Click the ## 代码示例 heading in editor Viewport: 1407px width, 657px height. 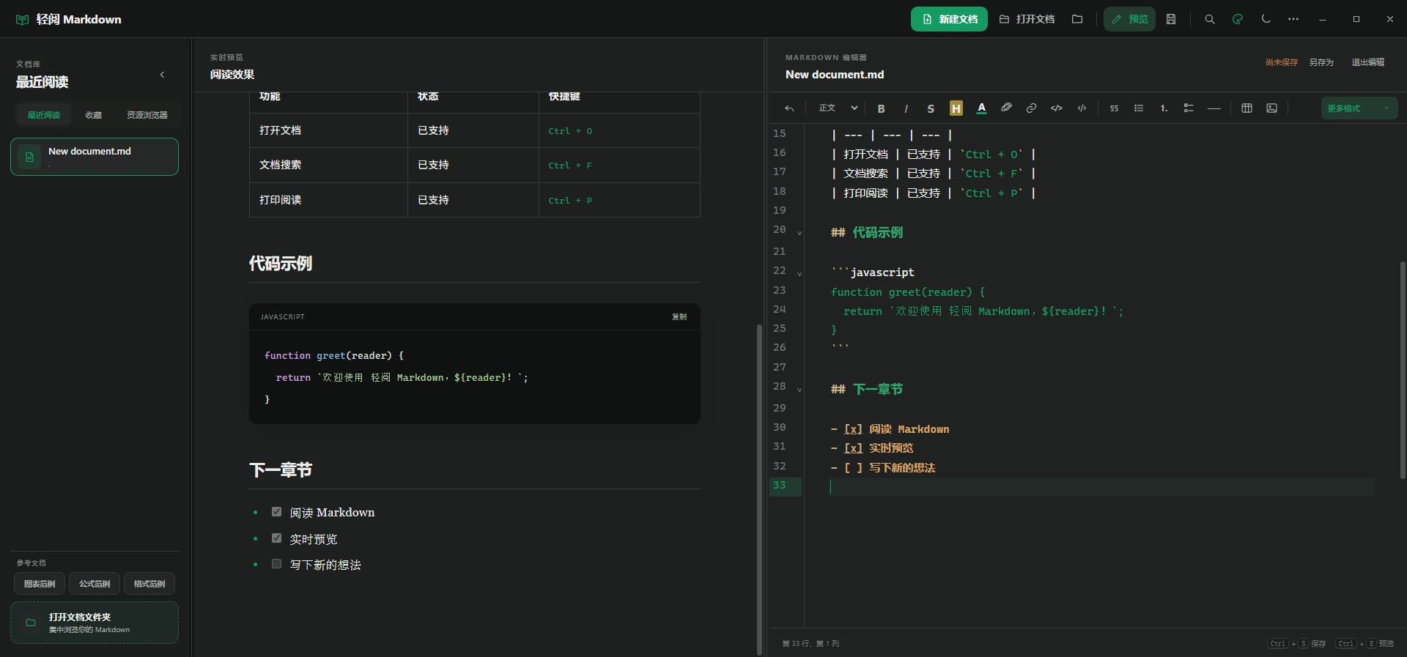click(x=867, y=233)
